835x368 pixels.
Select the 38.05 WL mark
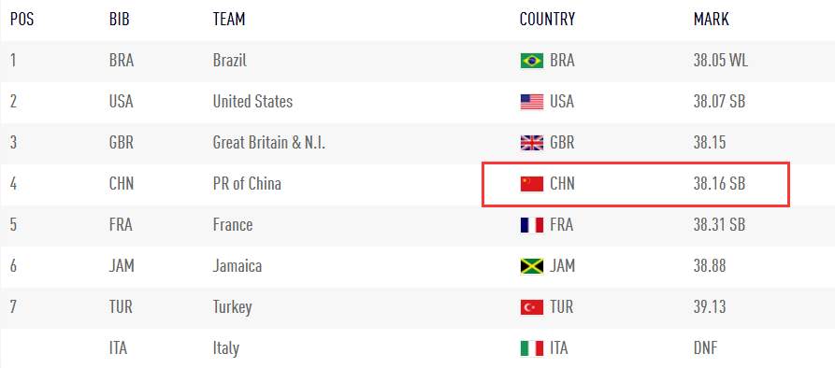(721, 61)
